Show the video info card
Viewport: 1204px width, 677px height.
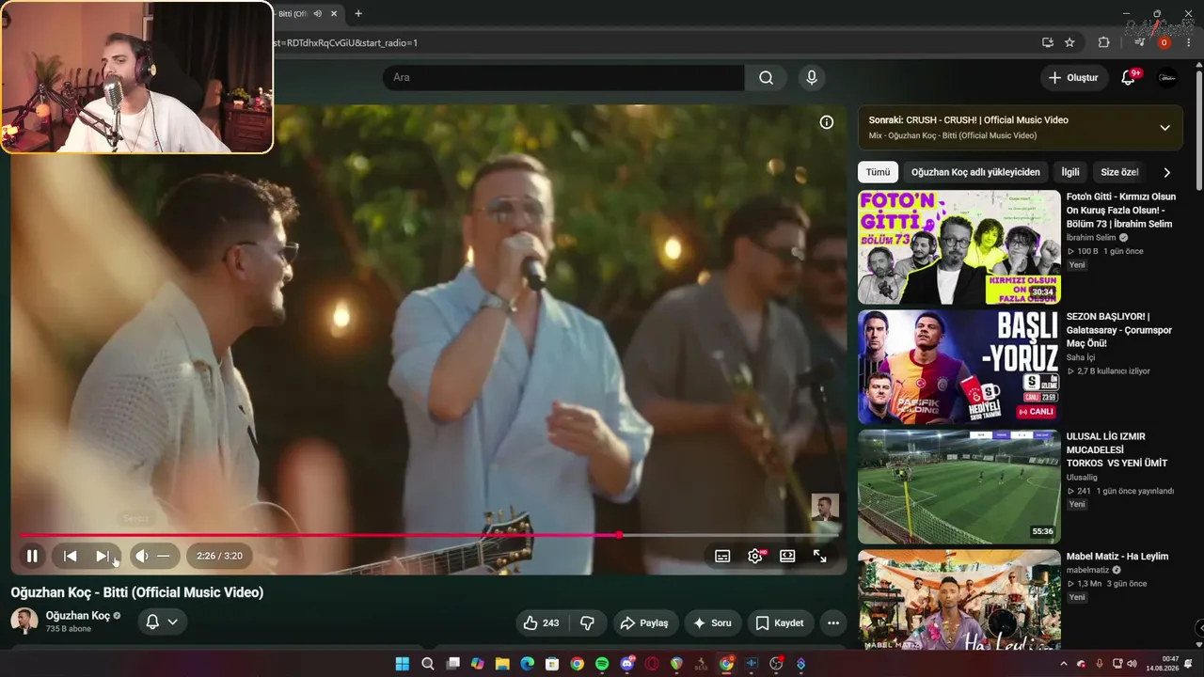point(827,122)
